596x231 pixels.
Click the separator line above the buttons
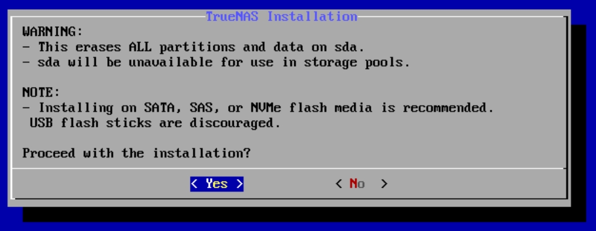tap(289, 168)
